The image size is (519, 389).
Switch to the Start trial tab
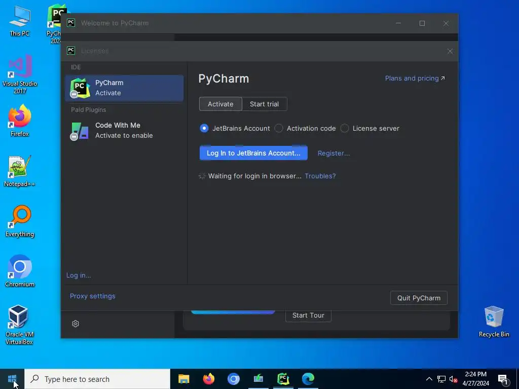264,104
